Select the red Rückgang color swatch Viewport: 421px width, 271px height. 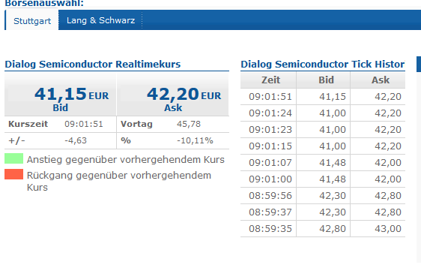14,174
